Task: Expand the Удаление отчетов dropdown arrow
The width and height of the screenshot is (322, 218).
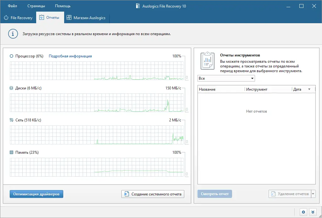Action: (x=313, y=194)
